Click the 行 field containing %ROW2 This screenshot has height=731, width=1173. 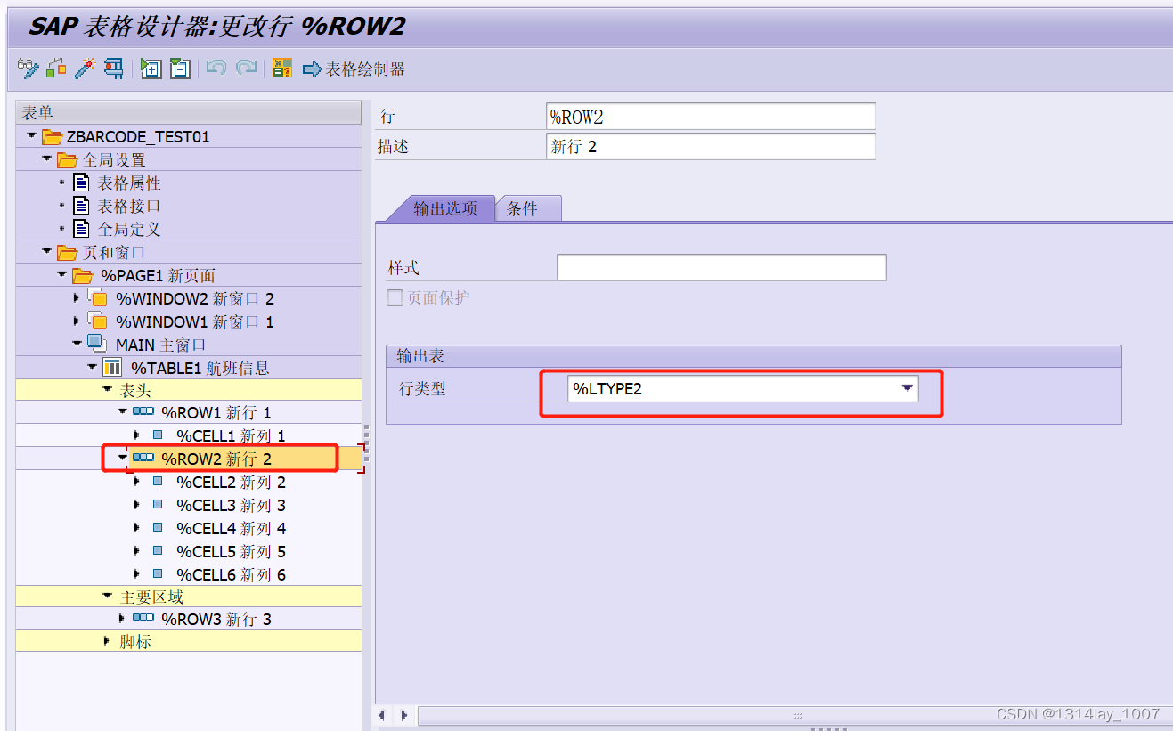[711, 117]
